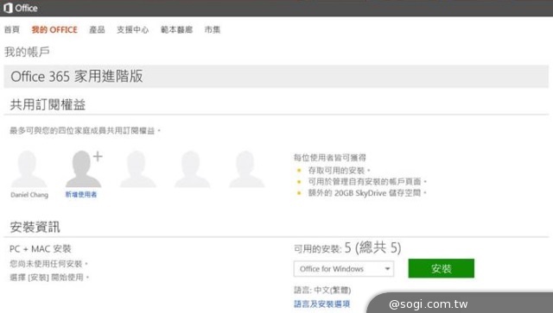Click the 共用訂閱權益 section heading
The width and height of the screenshot is (553, 313).
tap(48, 104)
